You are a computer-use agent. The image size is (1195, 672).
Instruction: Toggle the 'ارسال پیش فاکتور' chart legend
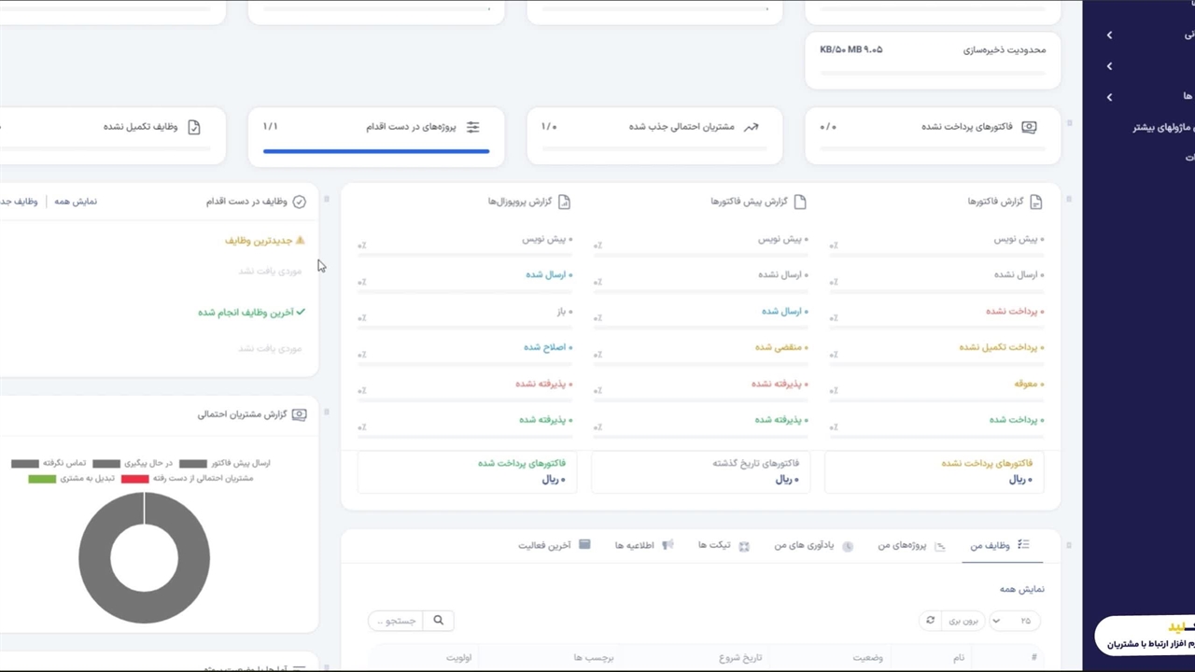click(193, 463)
